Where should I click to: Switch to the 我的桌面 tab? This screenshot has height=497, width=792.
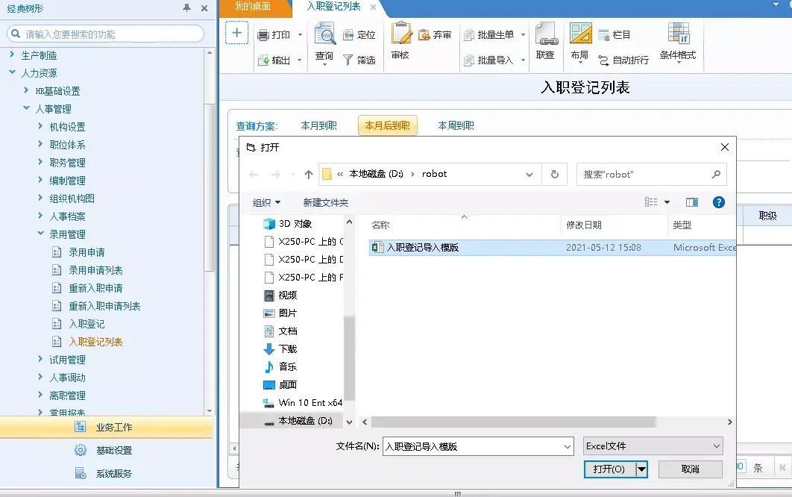pyautogui.click(x=253, y=7)
